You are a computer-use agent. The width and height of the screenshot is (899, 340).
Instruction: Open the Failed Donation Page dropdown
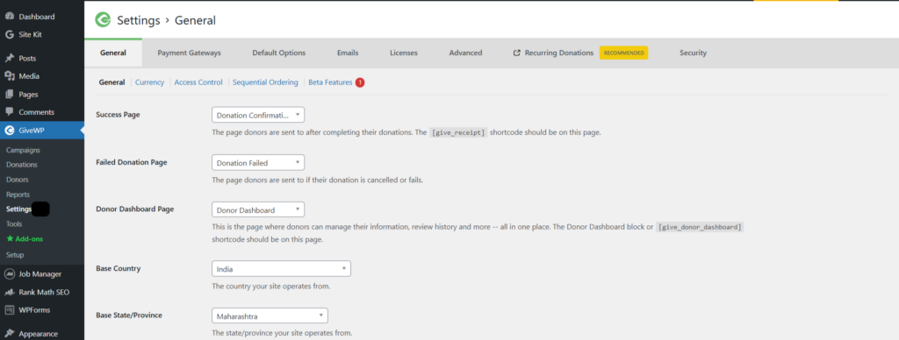[x=258, y=163]
